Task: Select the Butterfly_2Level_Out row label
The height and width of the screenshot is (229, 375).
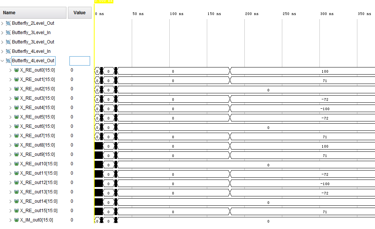Action: click(x=33, y=23)
